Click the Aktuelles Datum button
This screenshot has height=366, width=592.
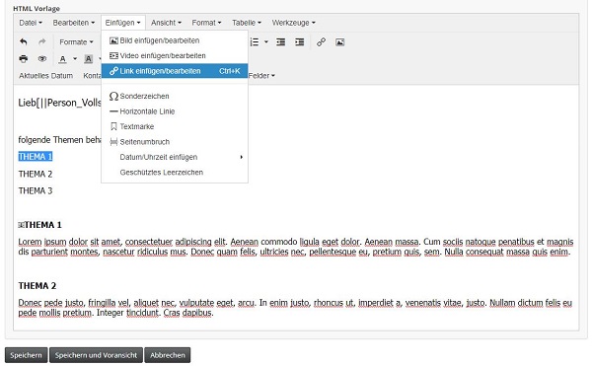click(x=45, y=75)
